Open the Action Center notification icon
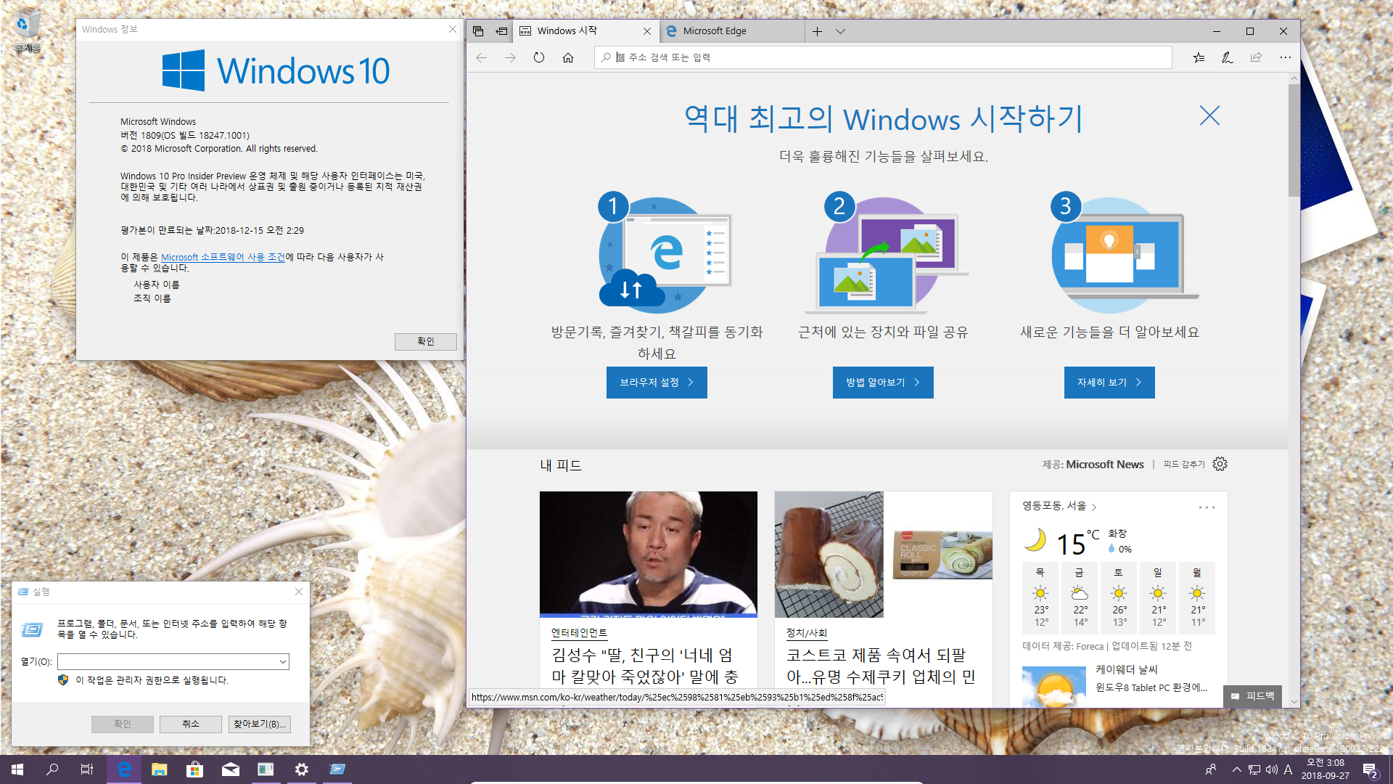1393x784 pixels. [x=1370, y=770]
